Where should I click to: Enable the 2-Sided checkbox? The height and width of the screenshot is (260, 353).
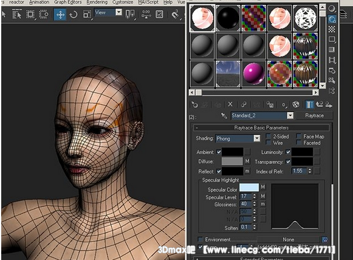[268, 136]
